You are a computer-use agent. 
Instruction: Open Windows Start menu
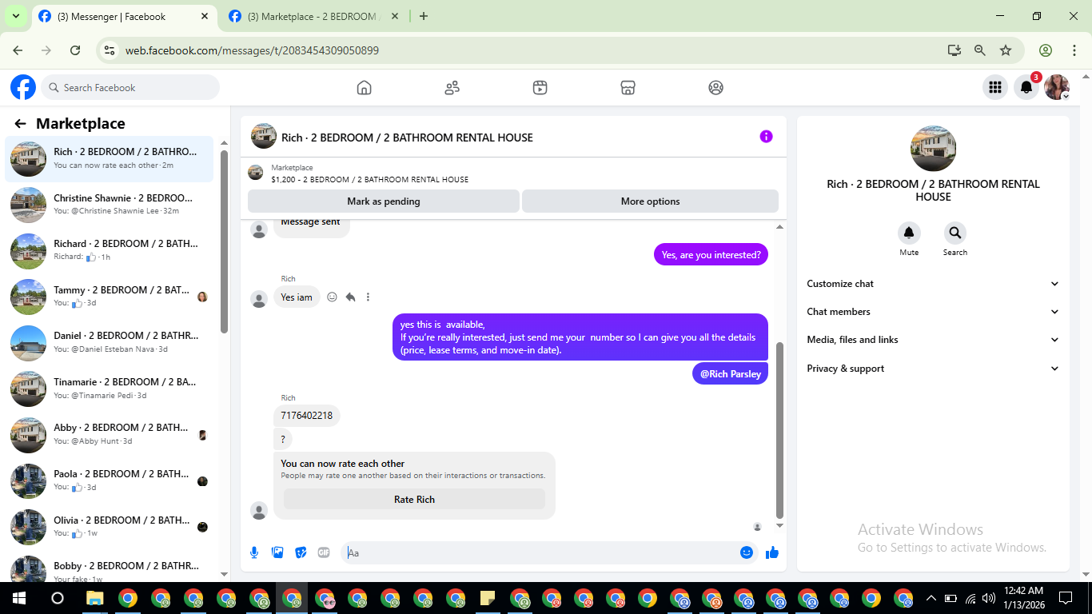point(18,598)
